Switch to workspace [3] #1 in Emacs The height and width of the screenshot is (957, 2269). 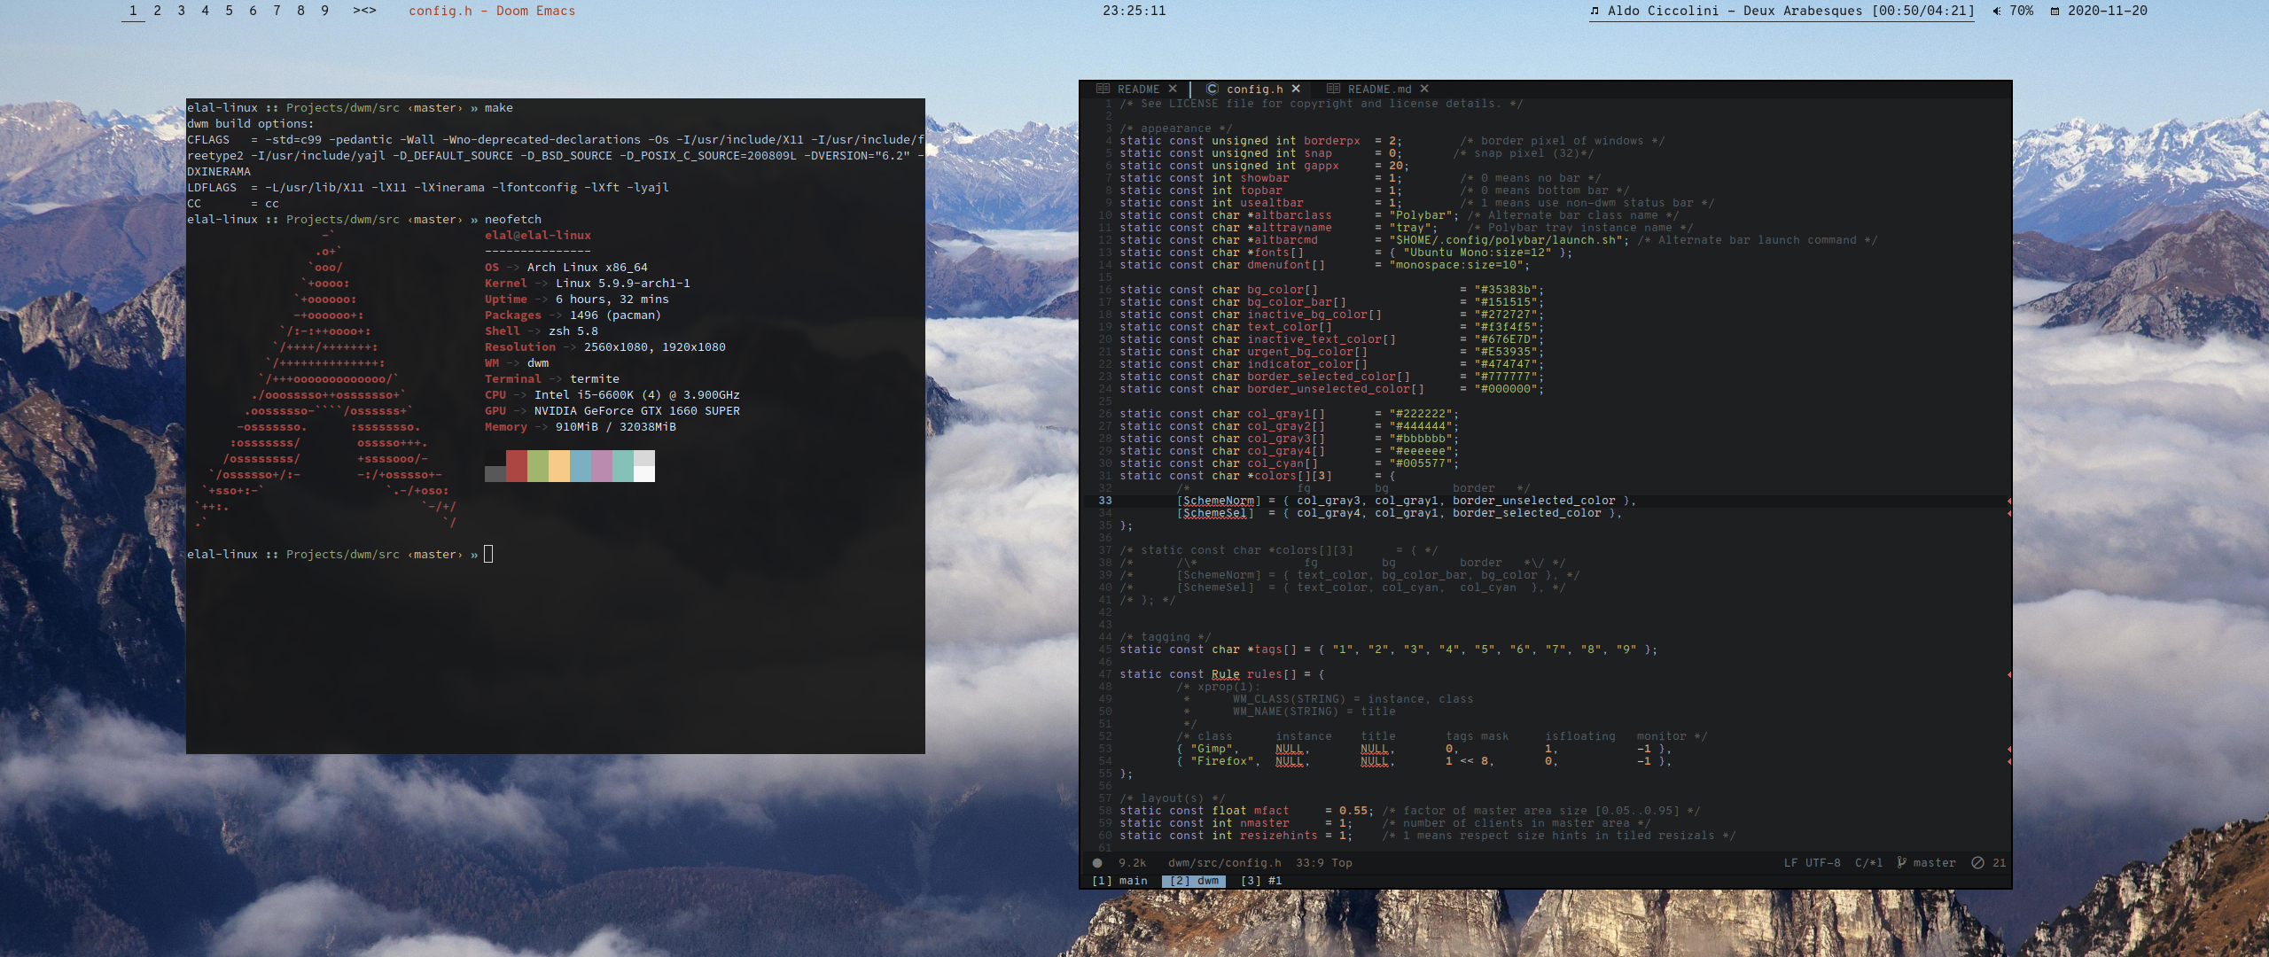tap(1261, 881)
